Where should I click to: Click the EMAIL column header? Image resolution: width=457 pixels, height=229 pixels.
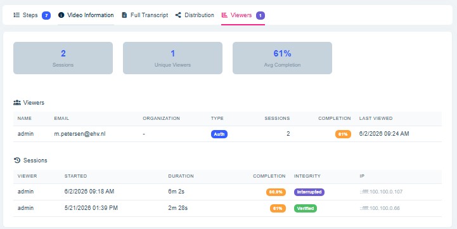click(61, 119)
